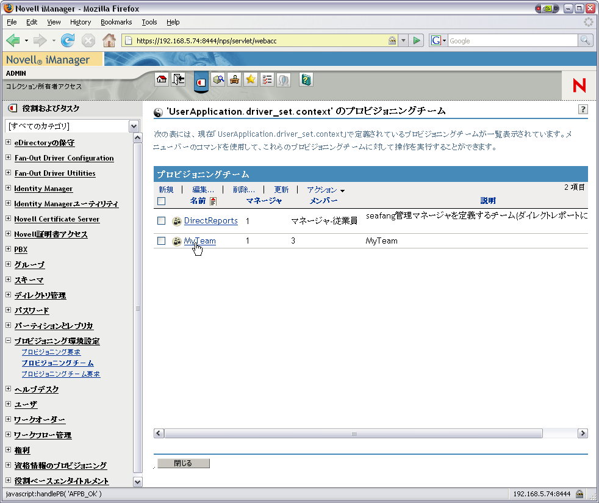Open the MyTeam team link
Viewport: 599px width, 503px height.
pyautogui.click(x=200, y=241)
